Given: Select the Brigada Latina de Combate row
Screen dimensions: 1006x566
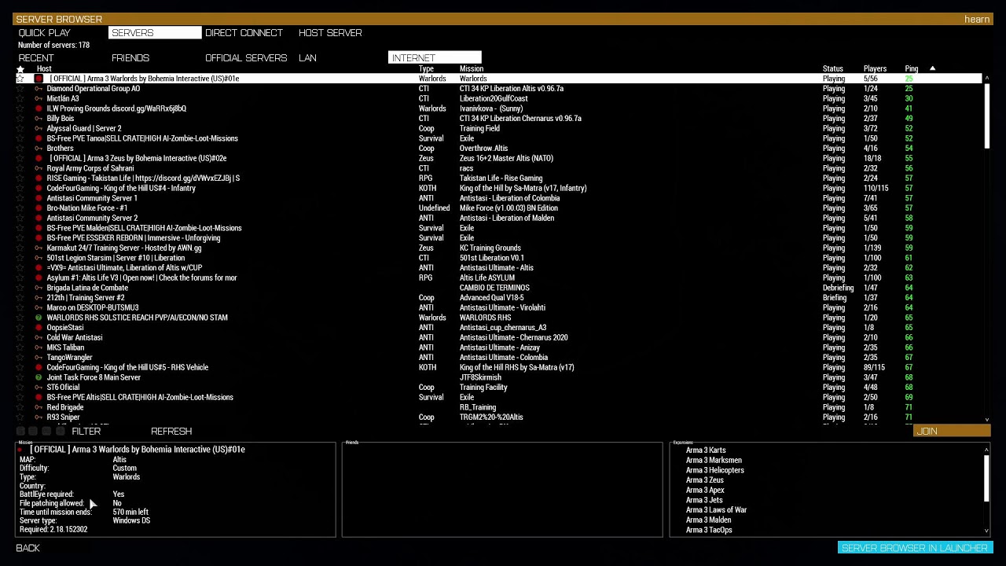Looking at the screenshot, I should (x=498, y=288).
